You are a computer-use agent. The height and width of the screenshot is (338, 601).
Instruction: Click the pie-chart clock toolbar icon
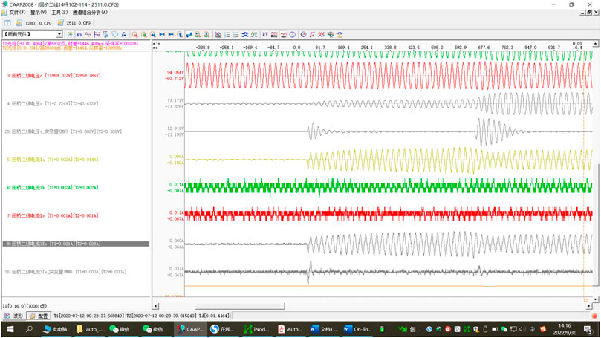tap(303, 34)
